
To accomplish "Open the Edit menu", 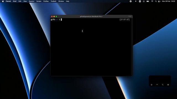I will tap(20, 1).
